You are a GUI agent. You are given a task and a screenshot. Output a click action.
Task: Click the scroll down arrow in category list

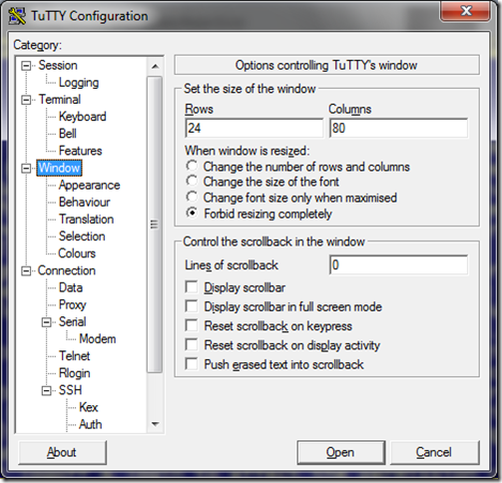(155, 424)
